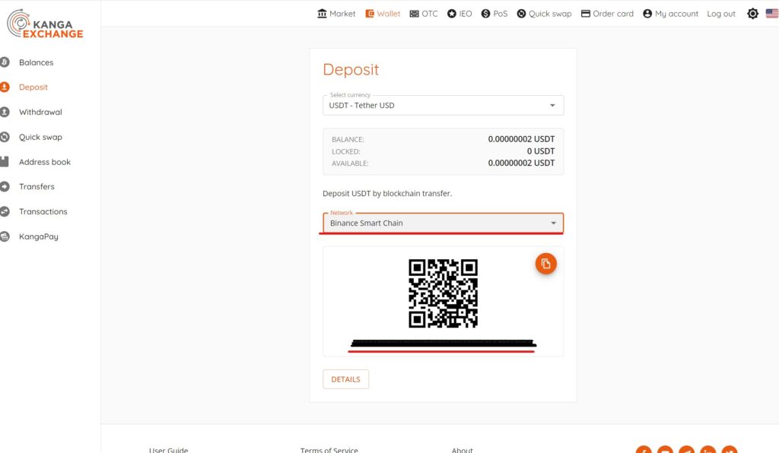Click the IEO star icon in top navigation

point(451,14)
